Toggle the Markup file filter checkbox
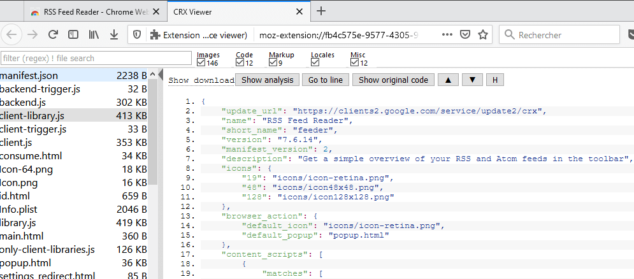Viewport: 634px width, 279px height. click(273, 62)
